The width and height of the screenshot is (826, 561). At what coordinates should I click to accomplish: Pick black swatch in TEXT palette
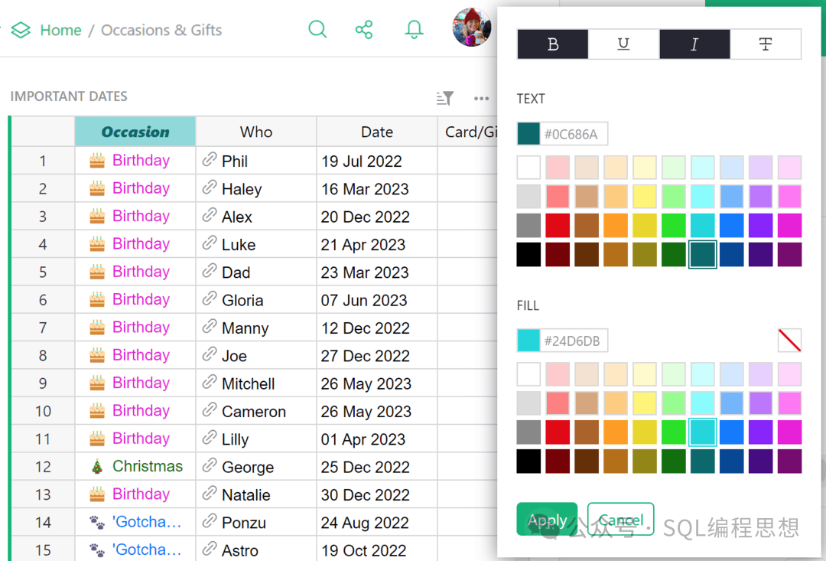528,255
